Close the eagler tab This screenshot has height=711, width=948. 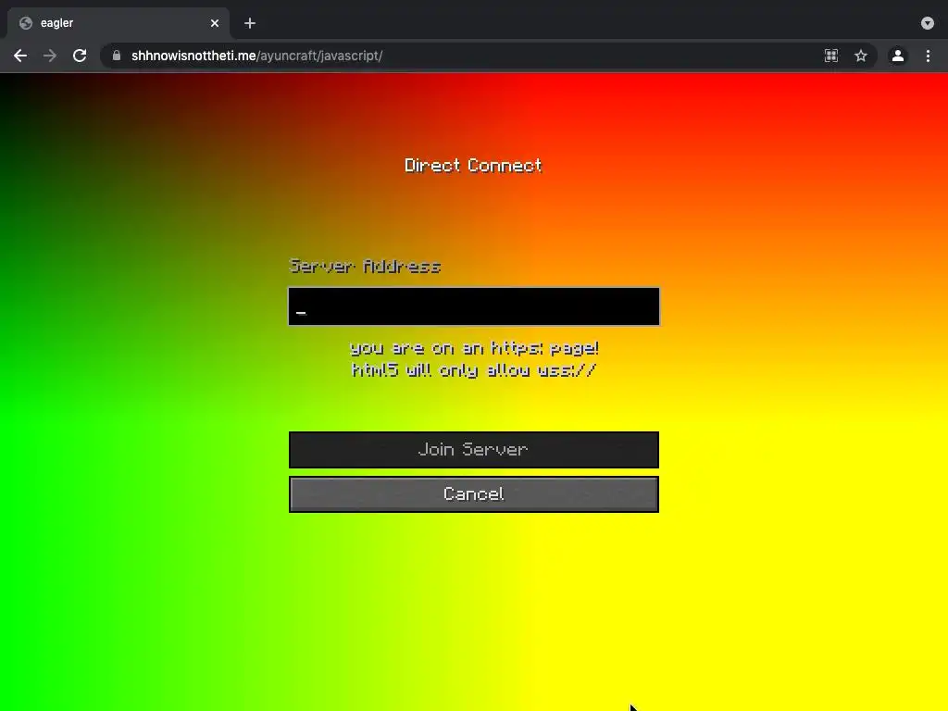pos(215,23)
